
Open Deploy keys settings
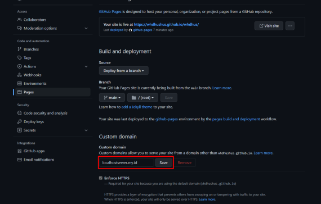coord(34,121)
